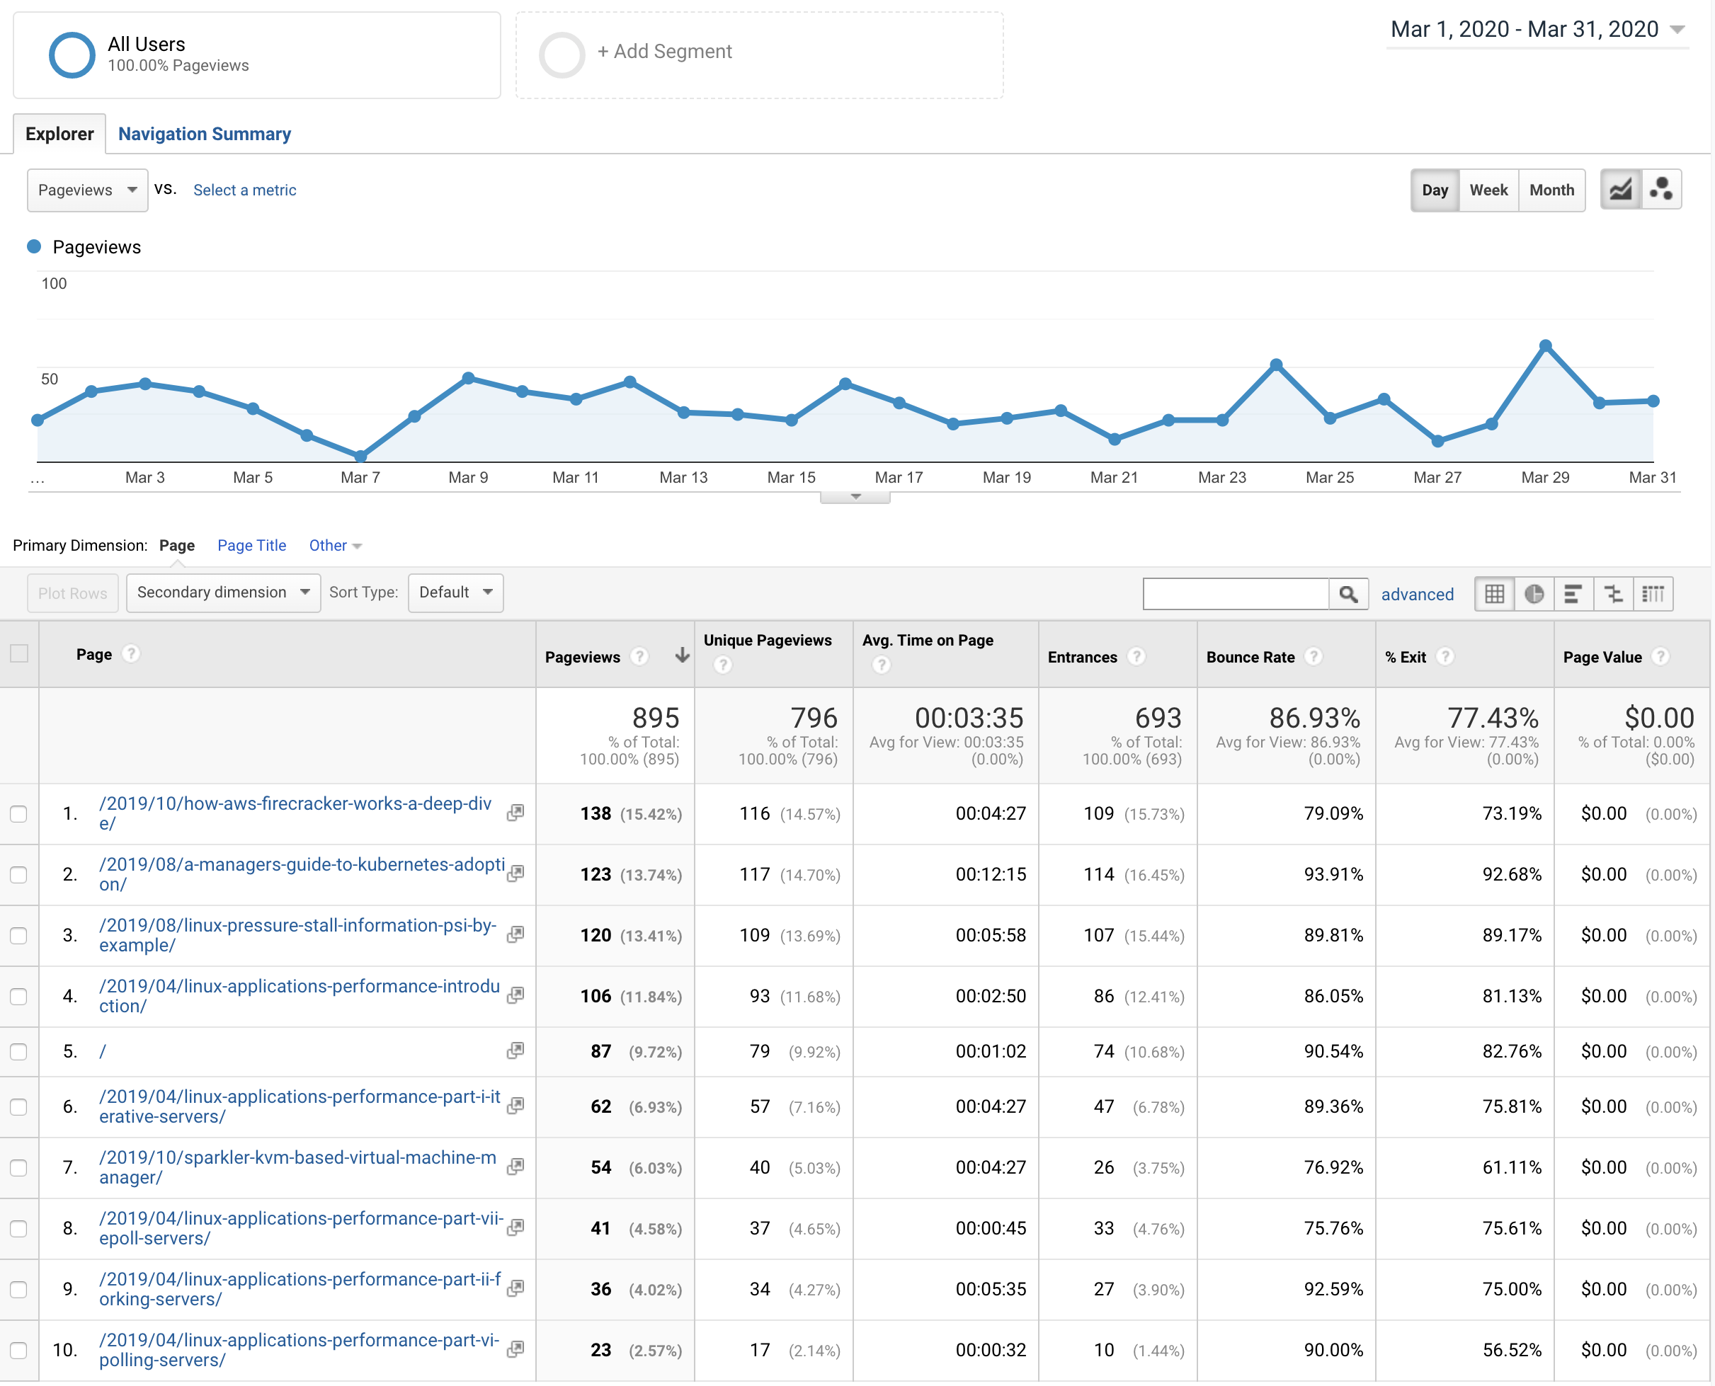This screenshot has width=1715, height=1386.
Task: Open the Pageviews metric dropdown
Action: pos(88,188)
